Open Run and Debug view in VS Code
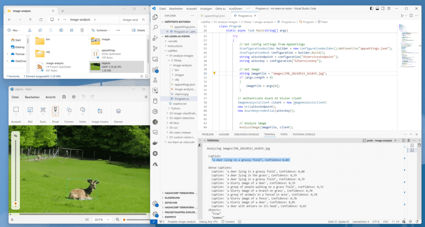Image resolution: width=425 pixels, height=227 pixels. (x=155, y=38)
